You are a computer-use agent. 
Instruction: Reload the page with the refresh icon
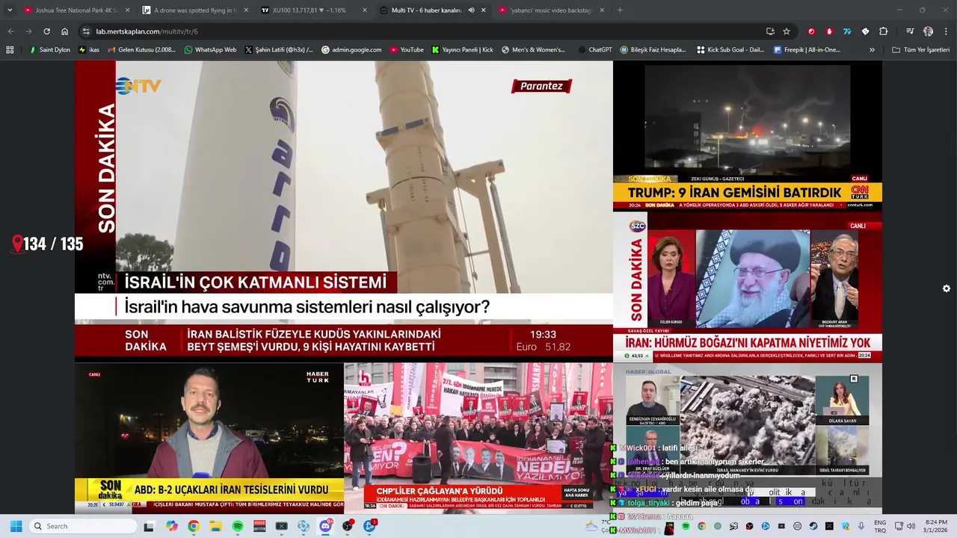(46, 31)
